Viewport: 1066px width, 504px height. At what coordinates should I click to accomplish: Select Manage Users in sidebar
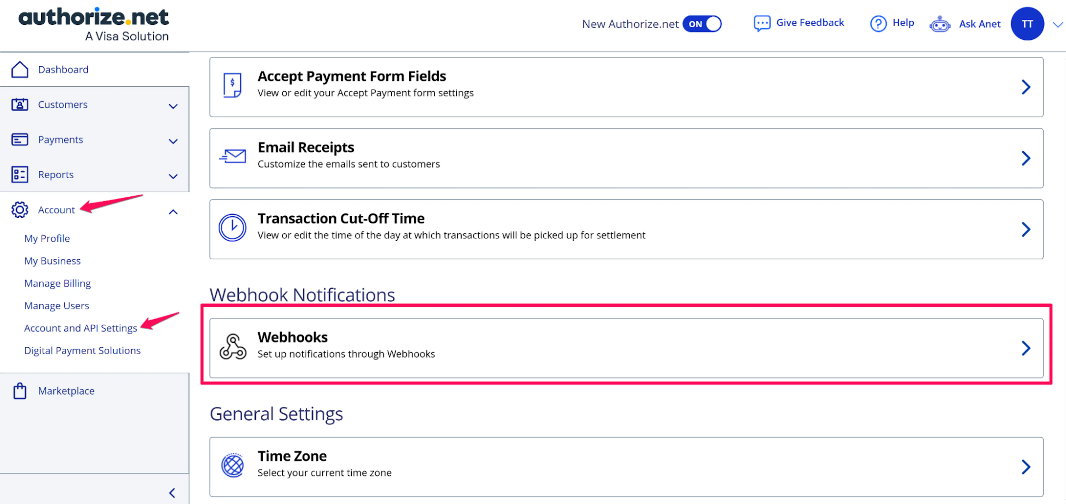click(x=57, y=306)
